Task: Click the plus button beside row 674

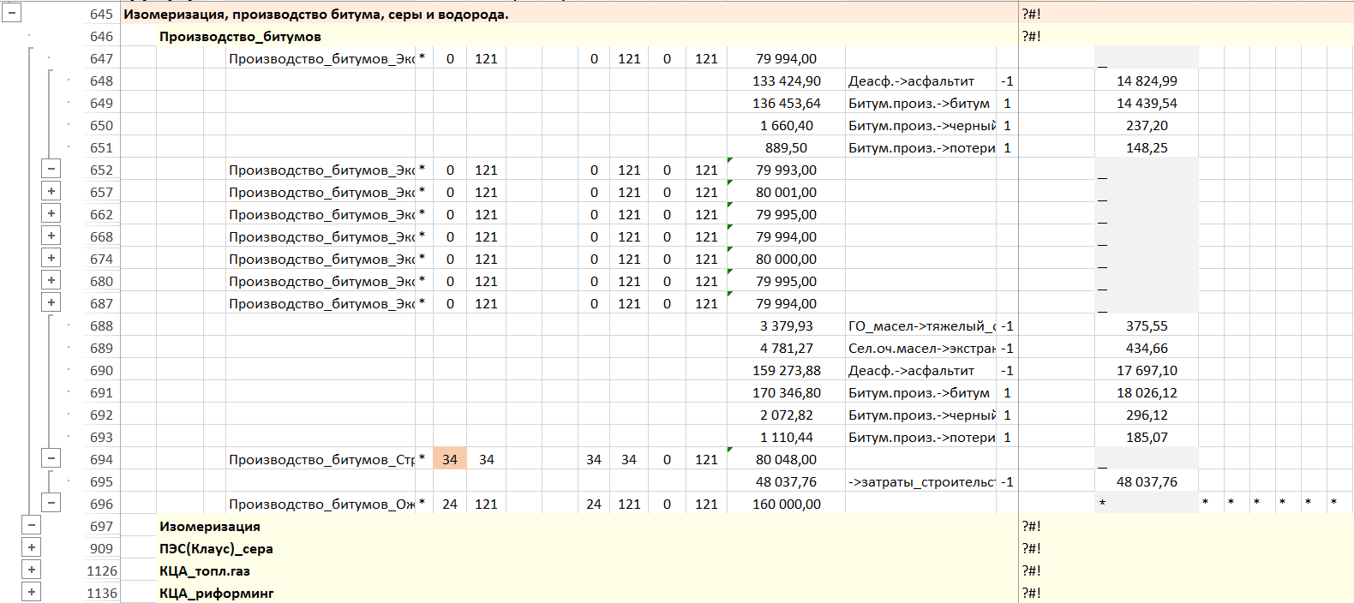Action: tap(51, 258)
